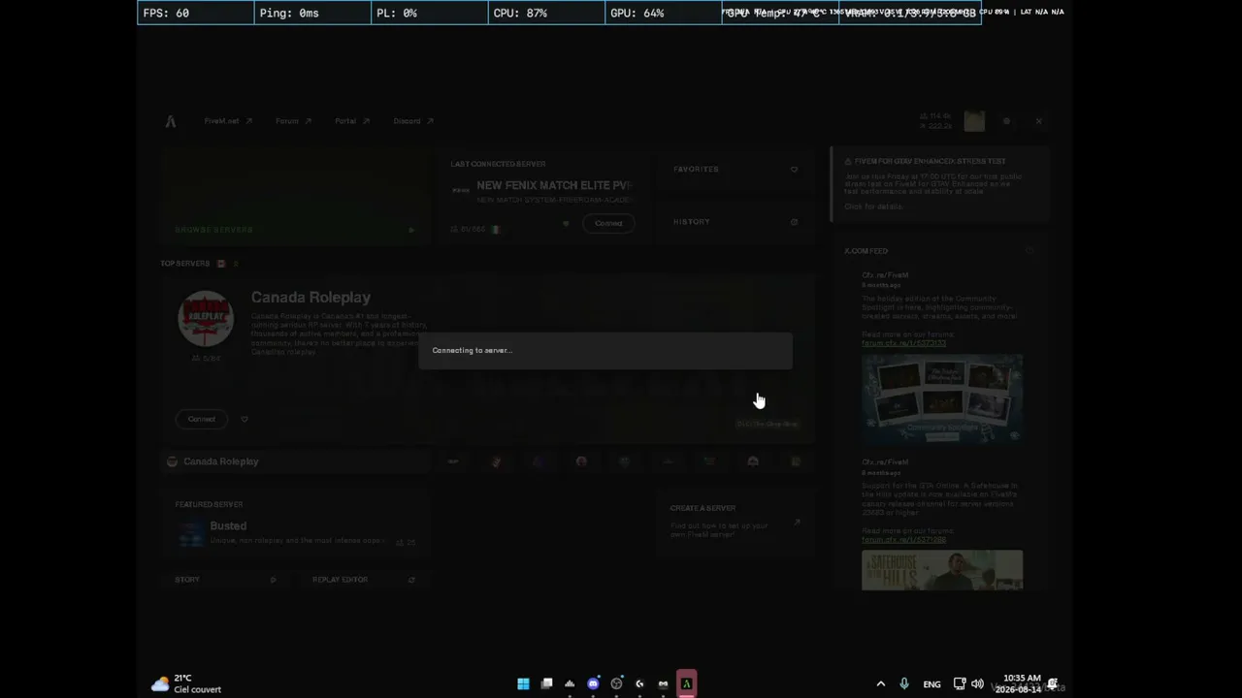Open the Community Spotlight image
The height and width of the screenshot is (698, 1242).
[942, 398]
